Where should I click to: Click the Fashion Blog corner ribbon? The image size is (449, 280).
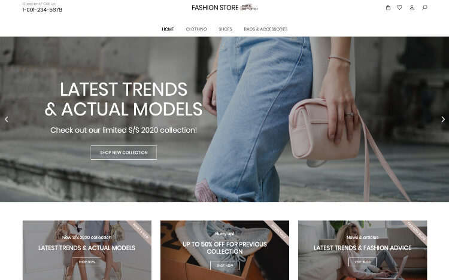416,231
